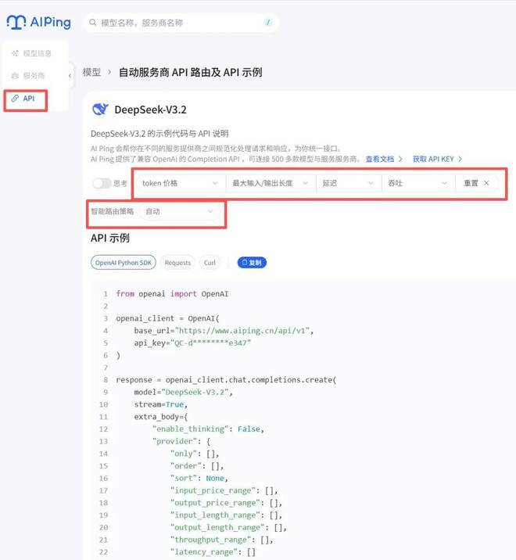The width and height of the screenshot is (516, 560).
Task: Click the 复制 copy button
Action: [x=252, y=263]
